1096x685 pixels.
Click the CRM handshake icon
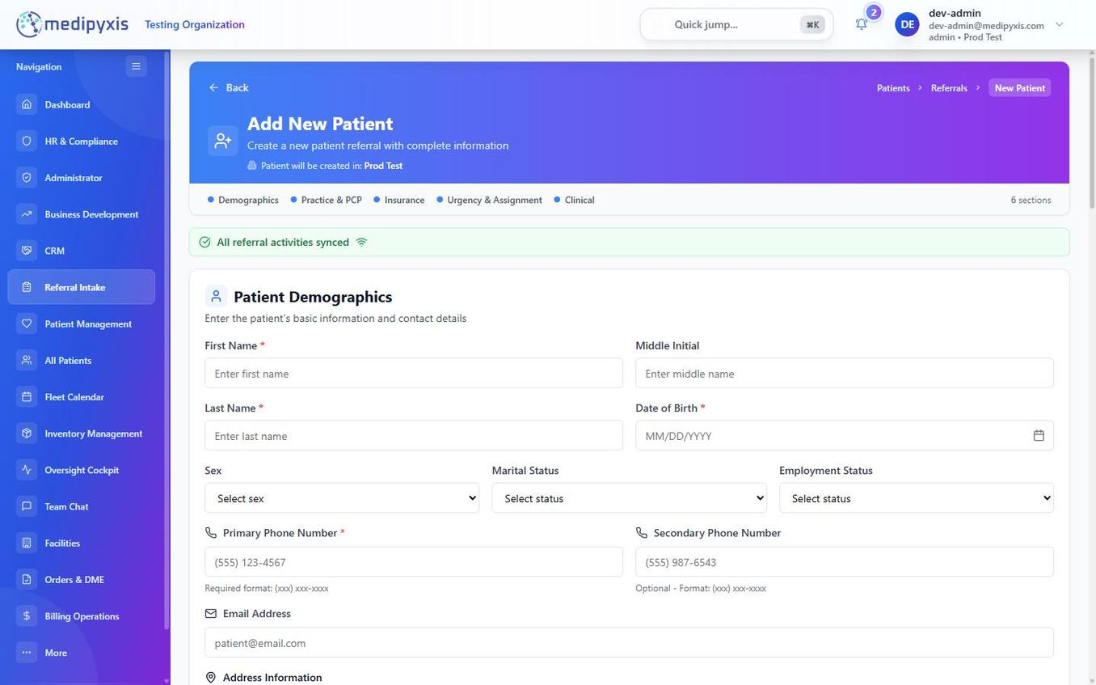click(x=27, y=251)
